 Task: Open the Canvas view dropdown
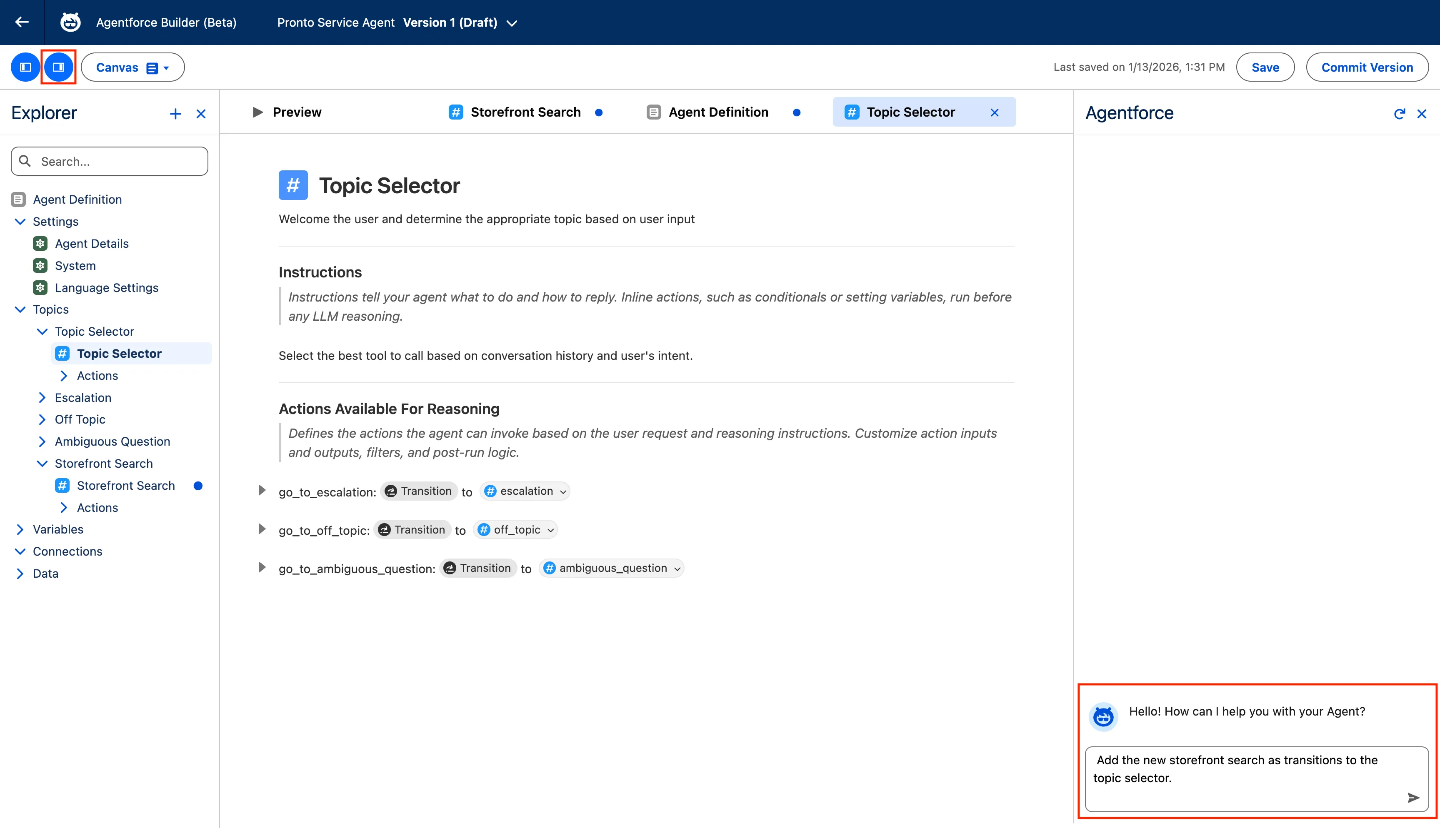pyautogui.click(x=132, y=67)
